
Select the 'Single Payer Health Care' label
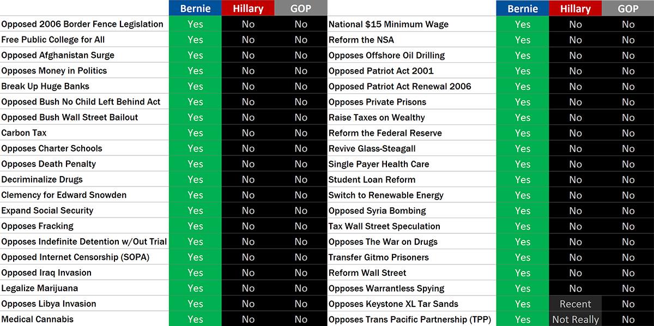pos(379,164)
